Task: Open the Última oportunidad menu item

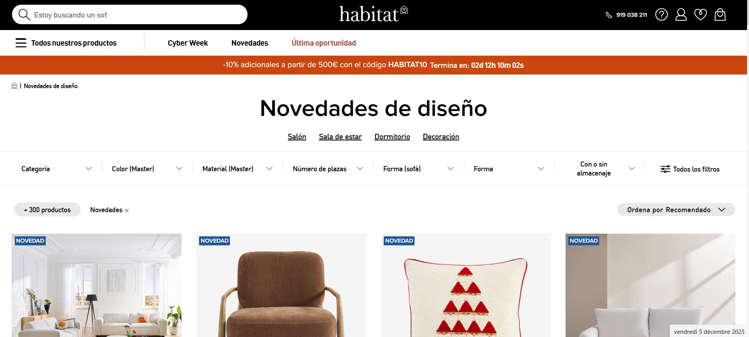Action: click(x=324, y=43)
